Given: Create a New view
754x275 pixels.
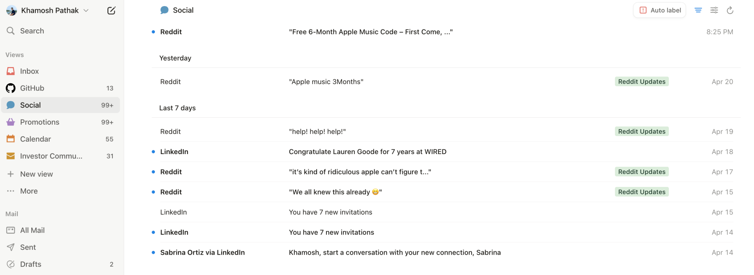Looking at the screenshot, I should (36, 174).
